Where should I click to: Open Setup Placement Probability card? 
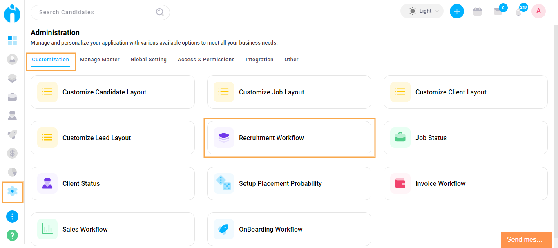coord(289,183)
